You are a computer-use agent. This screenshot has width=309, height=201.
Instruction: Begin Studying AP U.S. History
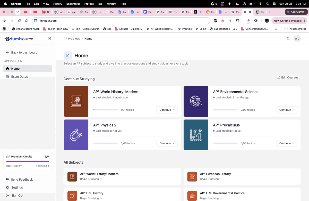[x=91, y=198]
